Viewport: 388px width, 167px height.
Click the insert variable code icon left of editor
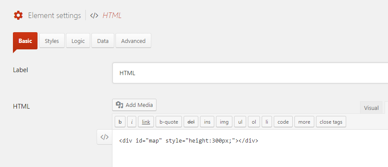point(104,137)
